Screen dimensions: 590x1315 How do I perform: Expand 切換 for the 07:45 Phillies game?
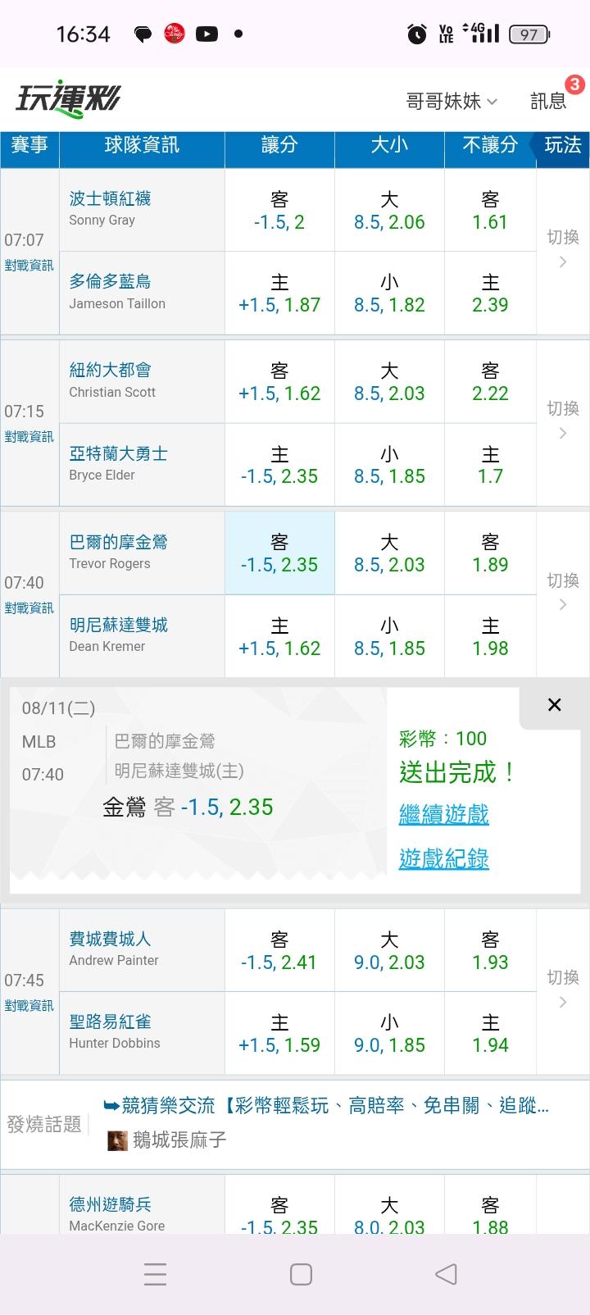tap(563, 989)
